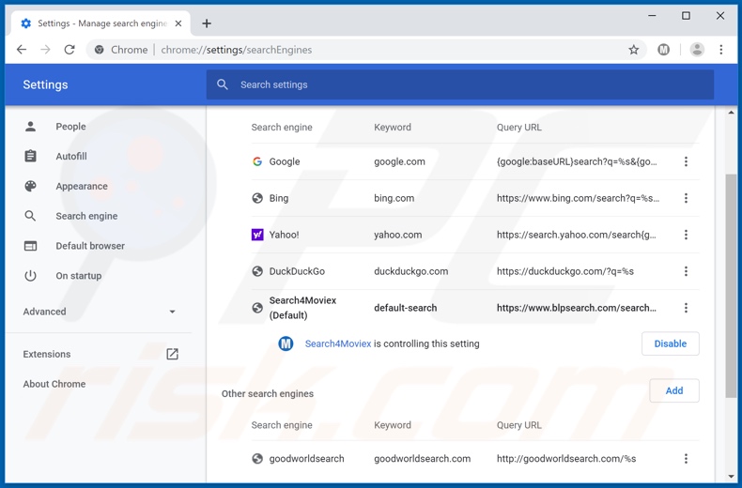This screenshot has width=742, height=488.
Task: Open the On startup section
Action: pos(79,276)
